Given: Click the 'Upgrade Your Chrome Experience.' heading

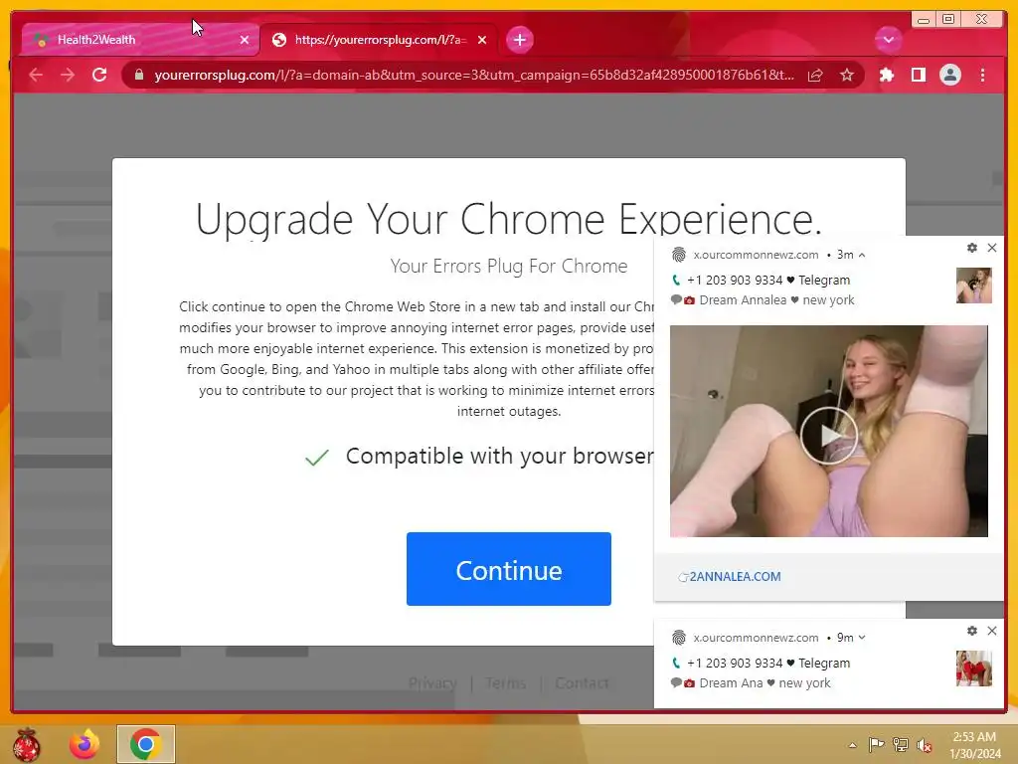Looking at the screenshot, I should coord(508,219).
